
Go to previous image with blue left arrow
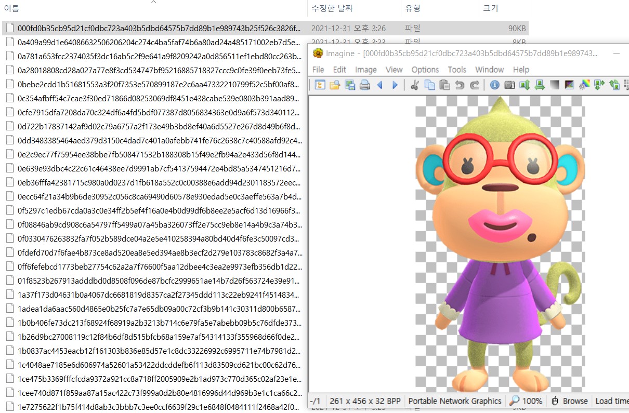(x=380, y=85)
